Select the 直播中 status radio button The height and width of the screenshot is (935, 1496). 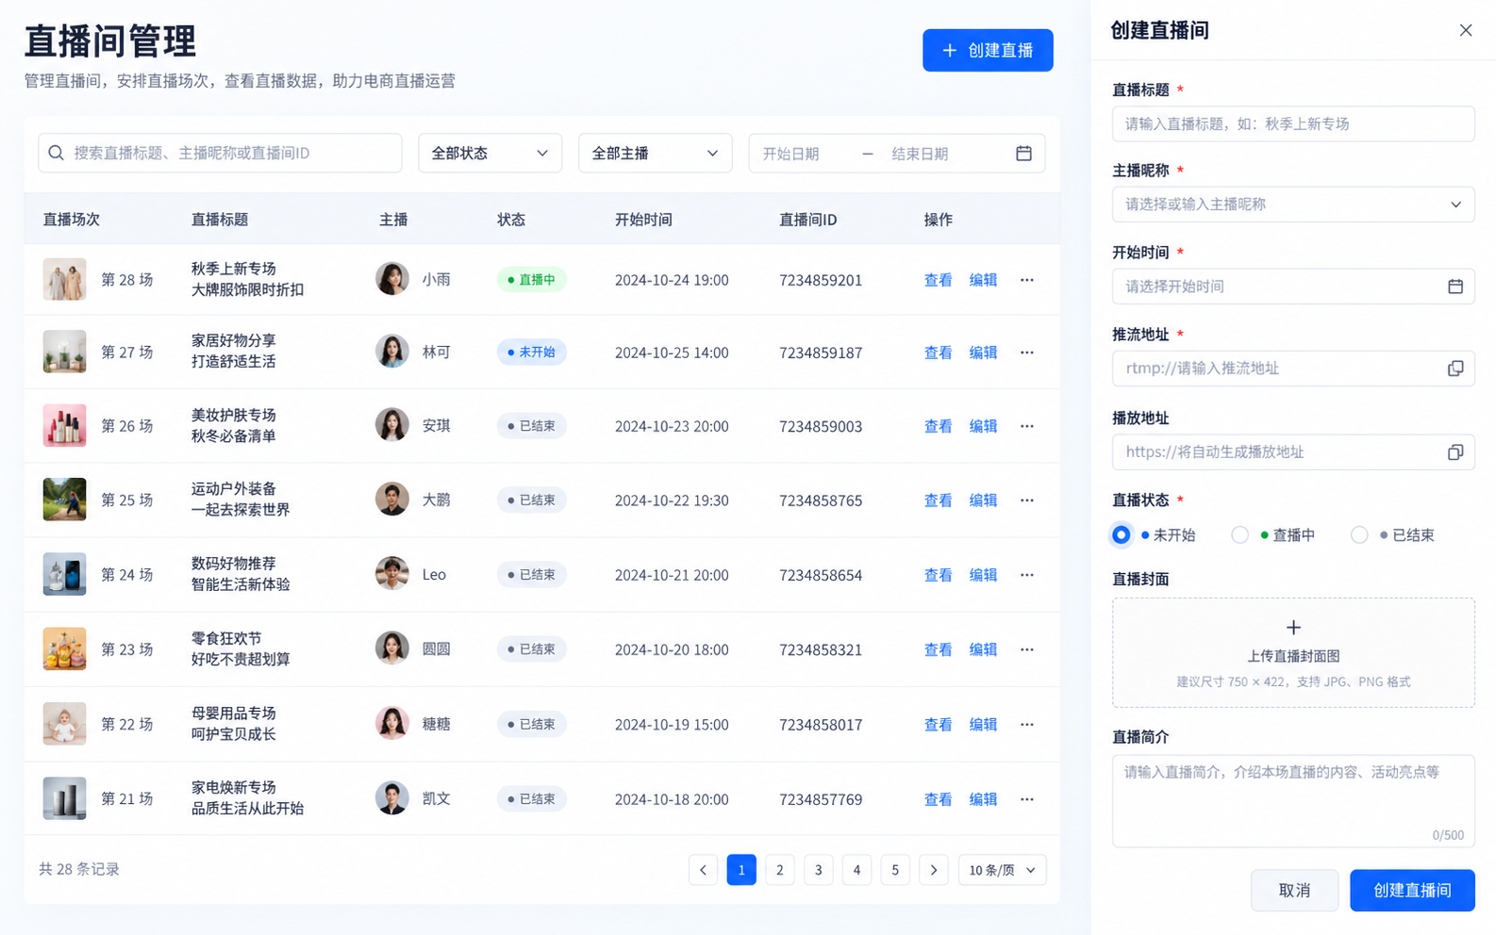pos(1240,534)
